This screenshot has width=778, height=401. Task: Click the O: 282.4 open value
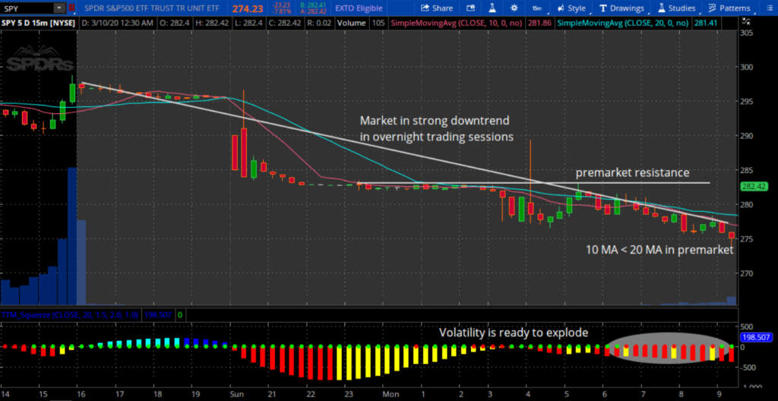pyautogui.click(x=176, y=23)
